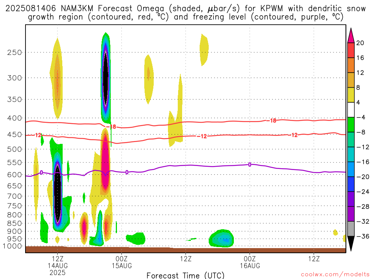Select the yellow swatch between 4 and 8
The height and width of the screenshot is (279, 373).
coord(351,95)
